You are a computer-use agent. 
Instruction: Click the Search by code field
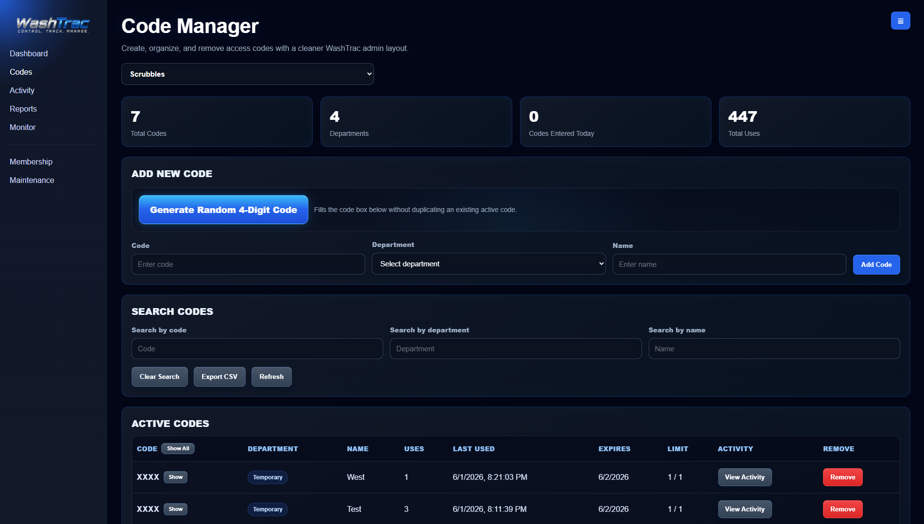click(x=257, y=349)
